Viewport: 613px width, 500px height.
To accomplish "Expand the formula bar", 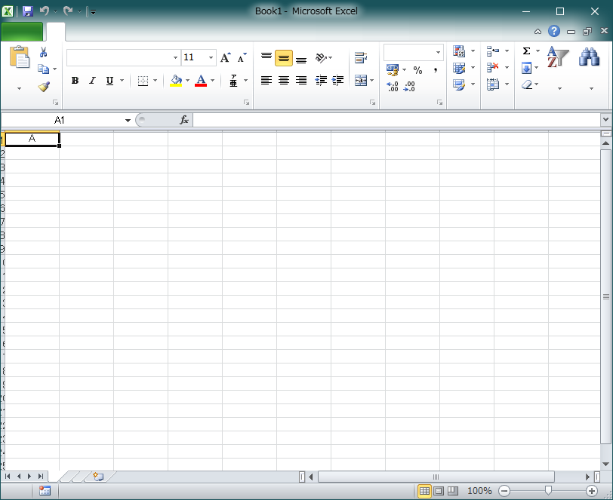I will point(606,119).
